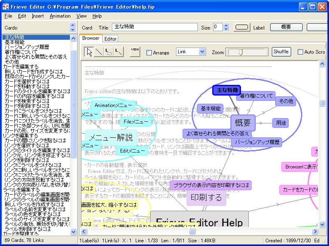329x246 pixels.
Task: Select the arrow pointer tool
Action: (89, 52)
